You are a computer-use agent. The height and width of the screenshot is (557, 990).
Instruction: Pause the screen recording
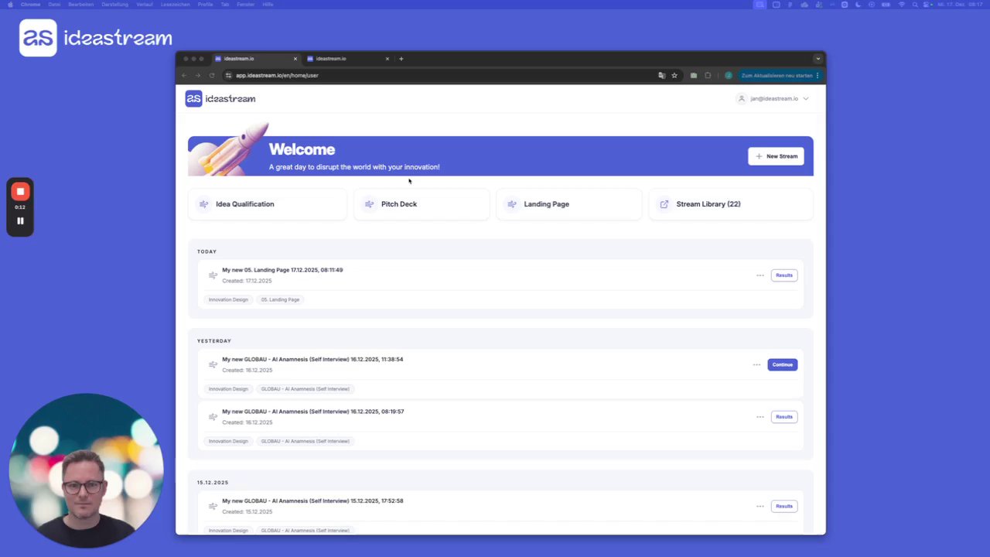[20, 220]
